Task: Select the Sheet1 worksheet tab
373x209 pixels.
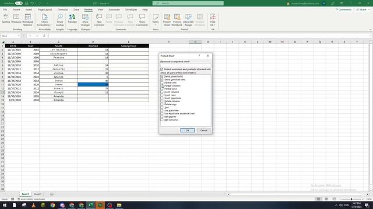Action: tap(37, 194)
